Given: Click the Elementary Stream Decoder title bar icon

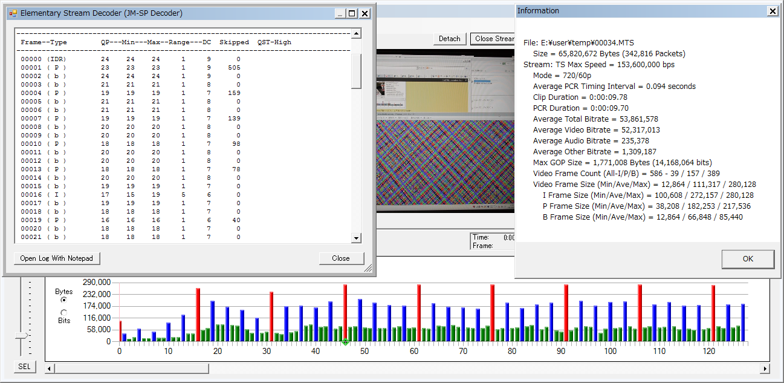Looking at the screenshot, I should pos(13,13).
